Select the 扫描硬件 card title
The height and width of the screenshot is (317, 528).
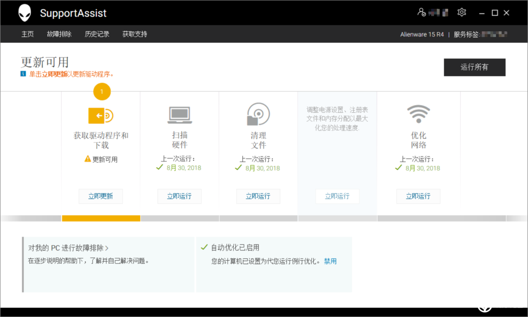180,140
